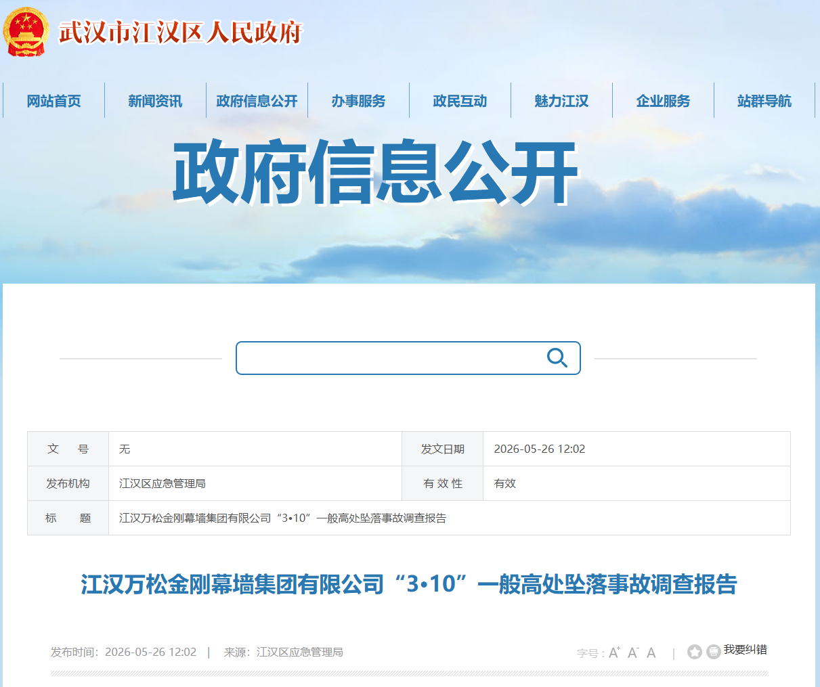The width and height of the screenshot is (820, 687).
Task: Reset font size with plain A icon
Action: [651, 652]
